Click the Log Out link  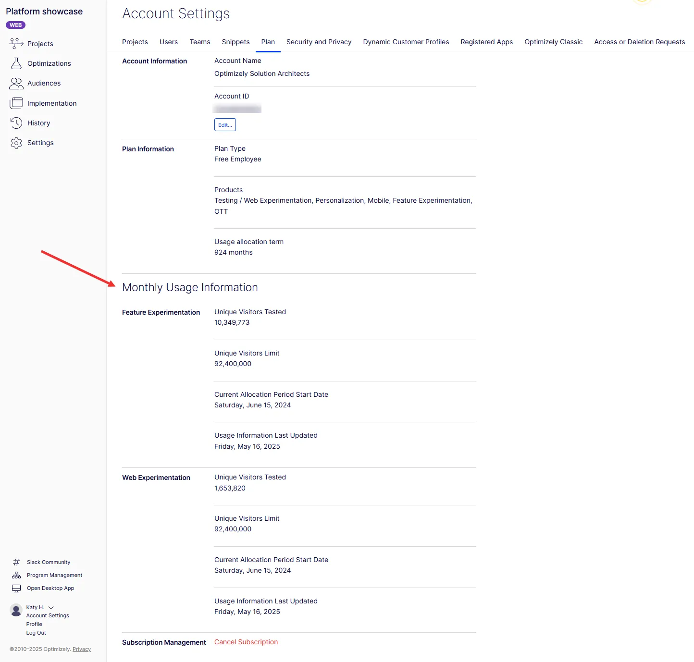(x=36, y=633)
